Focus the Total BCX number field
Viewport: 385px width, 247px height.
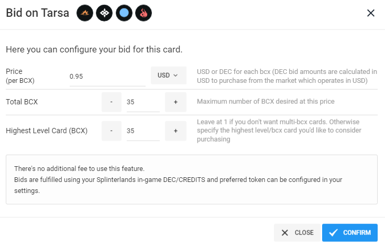(143, 102)
